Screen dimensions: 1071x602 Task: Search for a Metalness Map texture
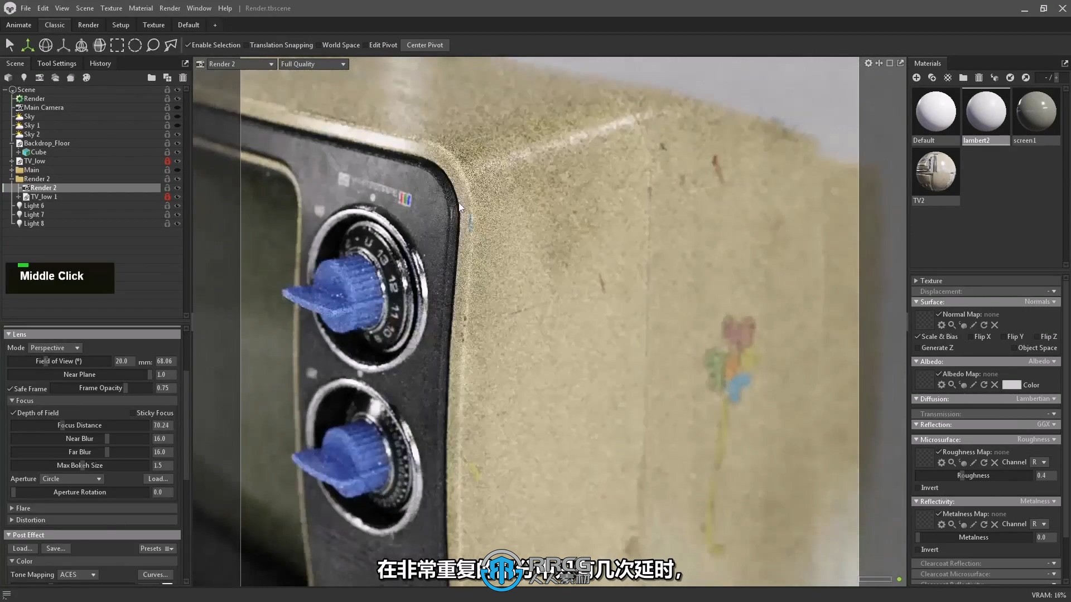[952, 525]
